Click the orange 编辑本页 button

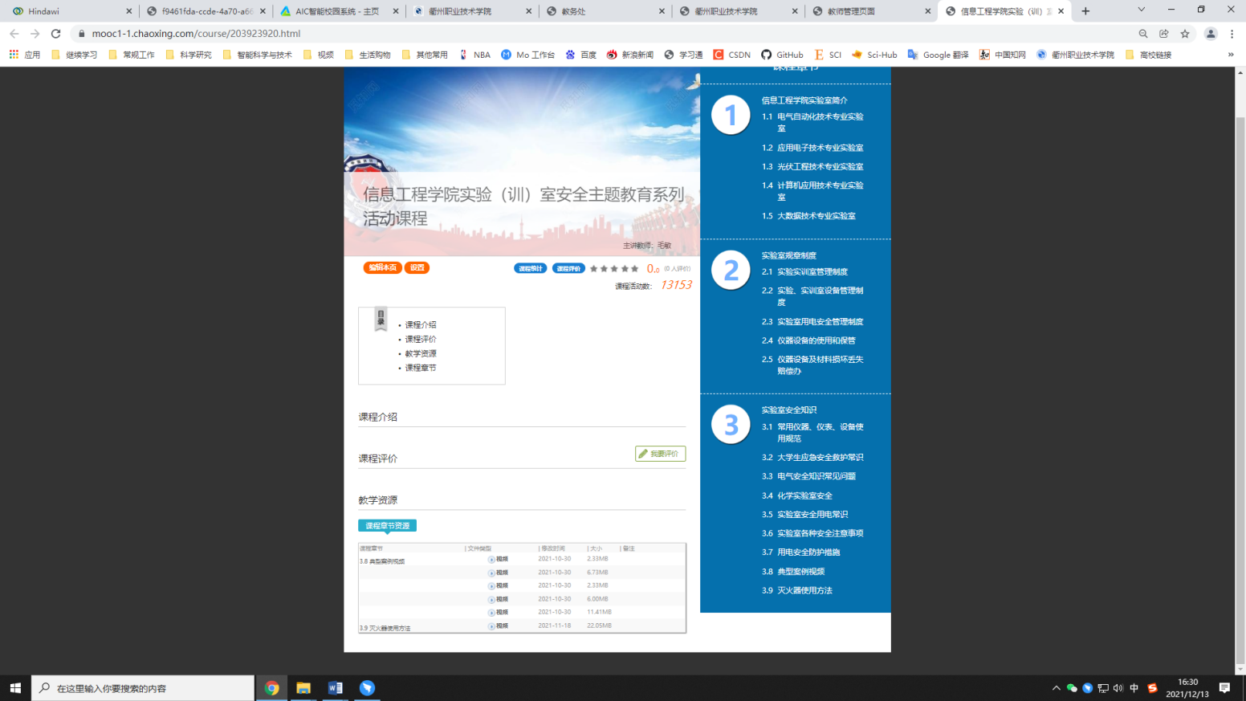tap(382, 267)
